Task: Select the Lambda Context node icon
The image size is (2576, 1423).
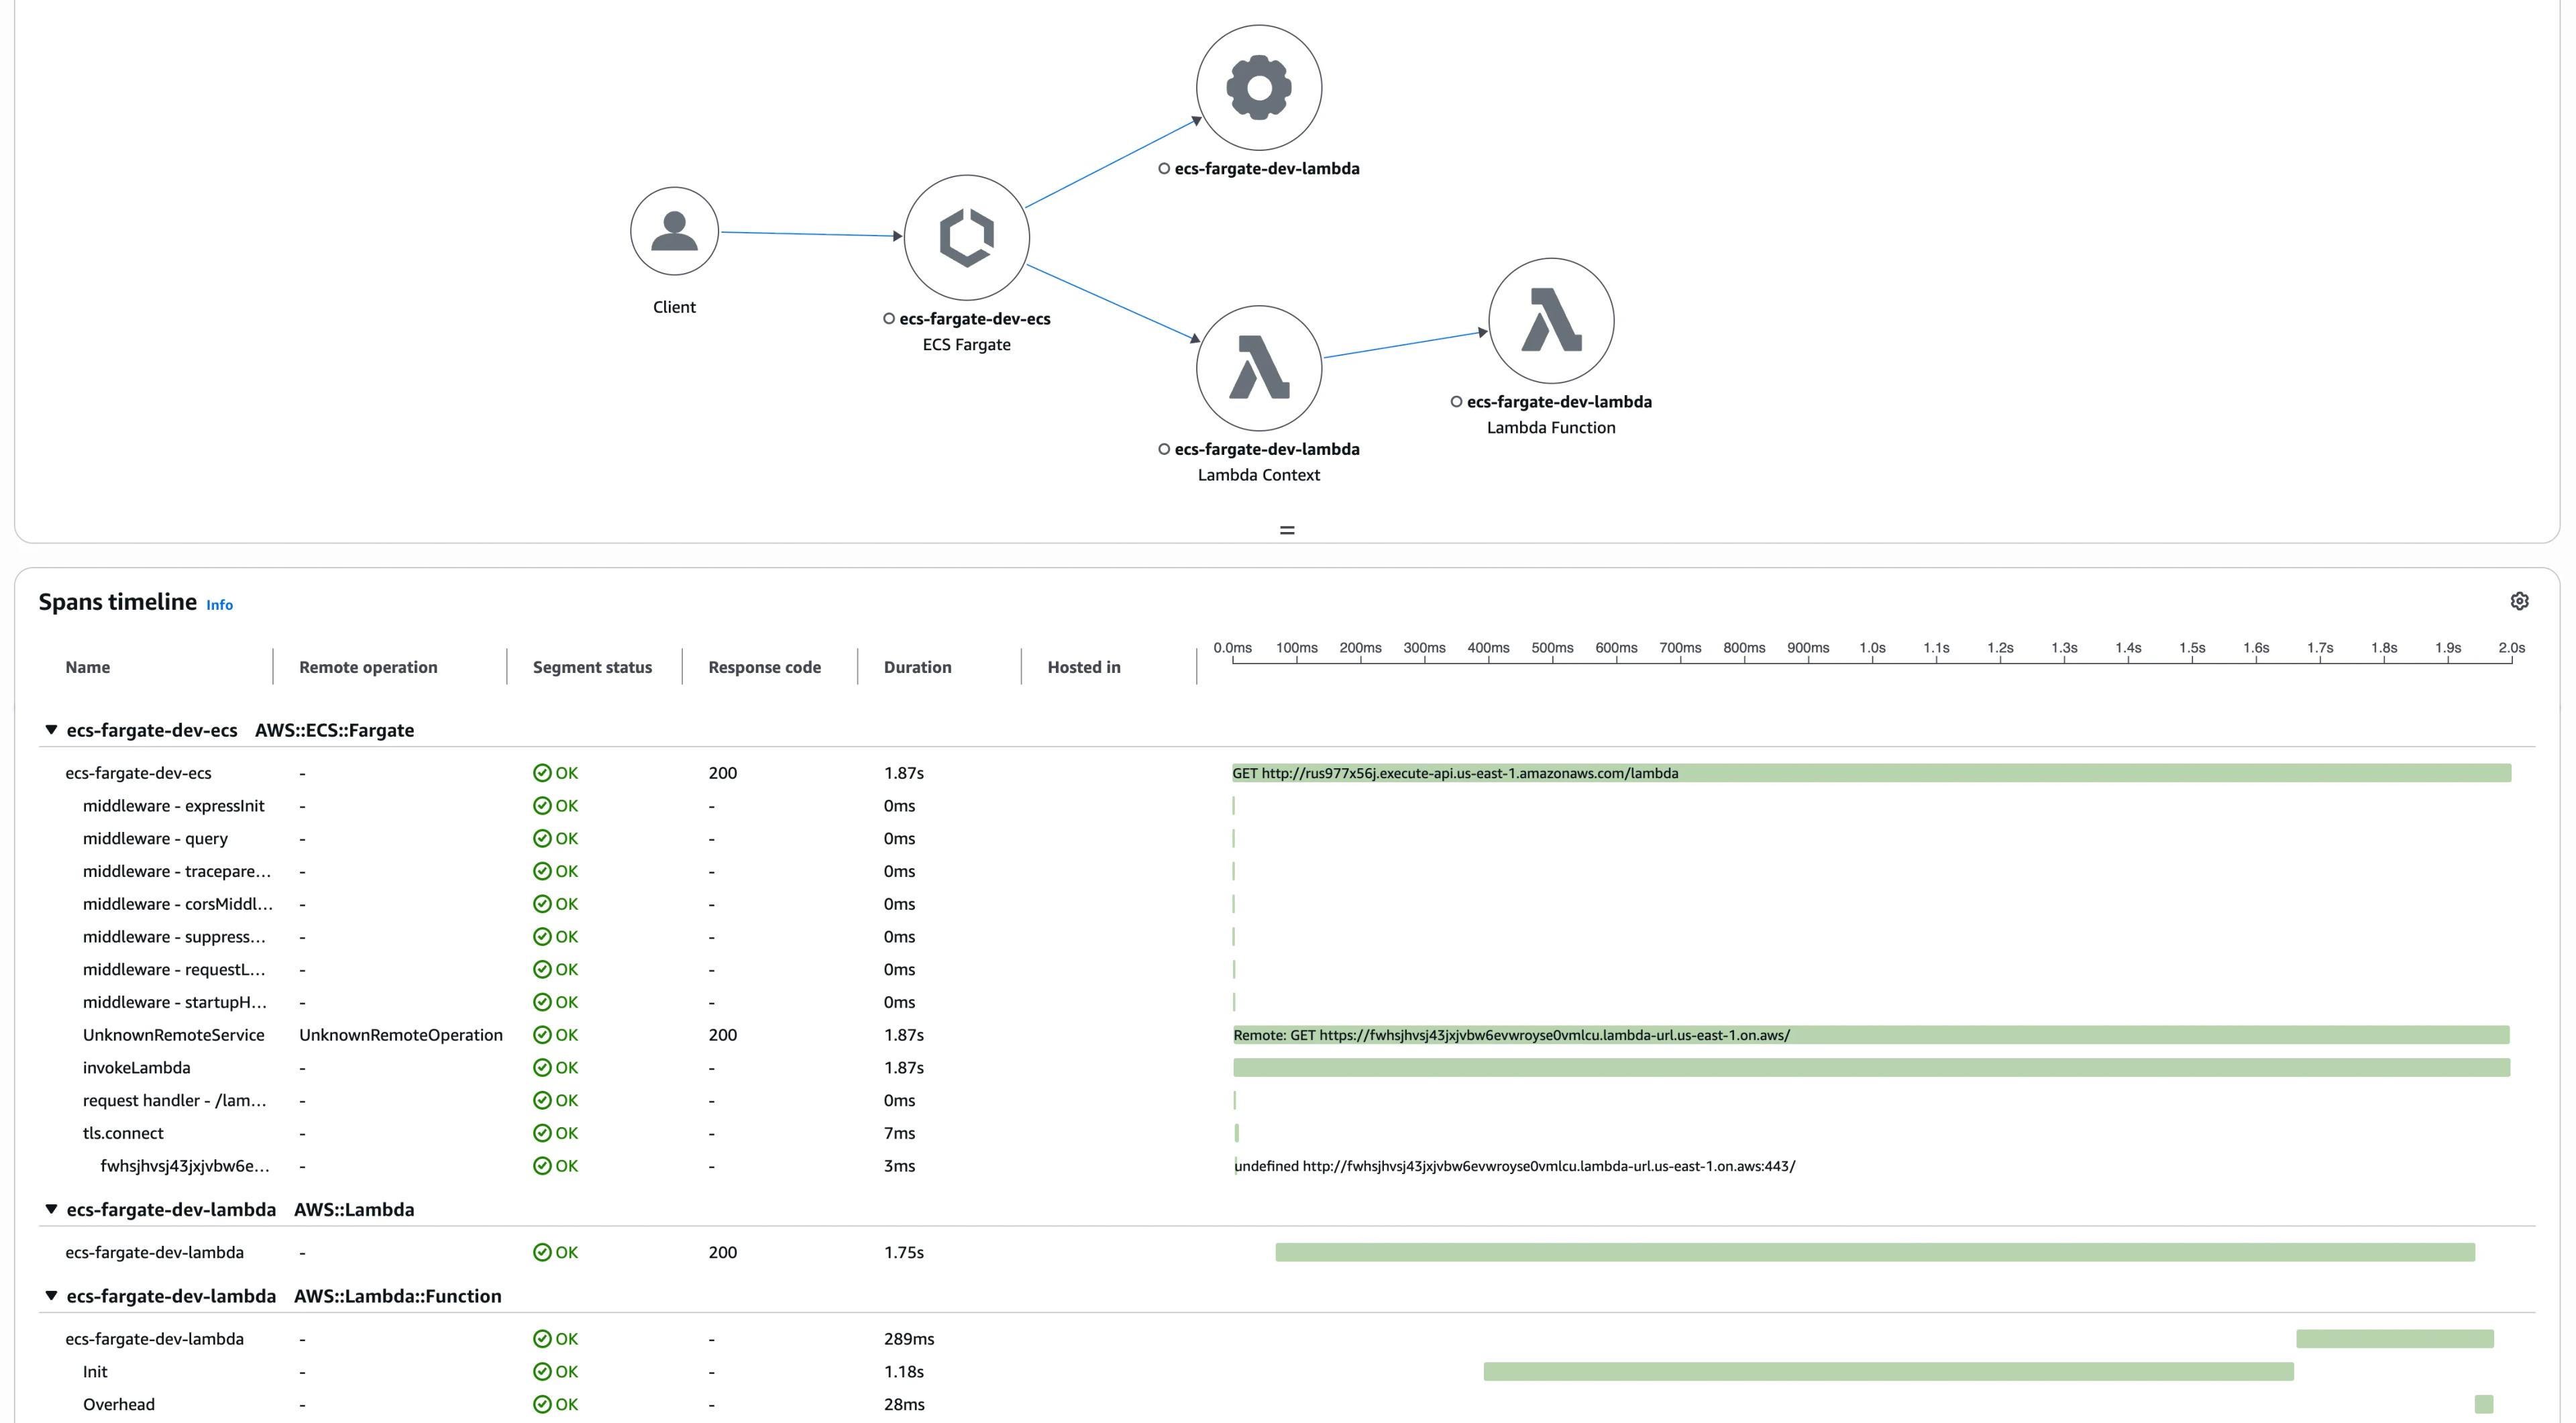Action: coord(1258,368)
